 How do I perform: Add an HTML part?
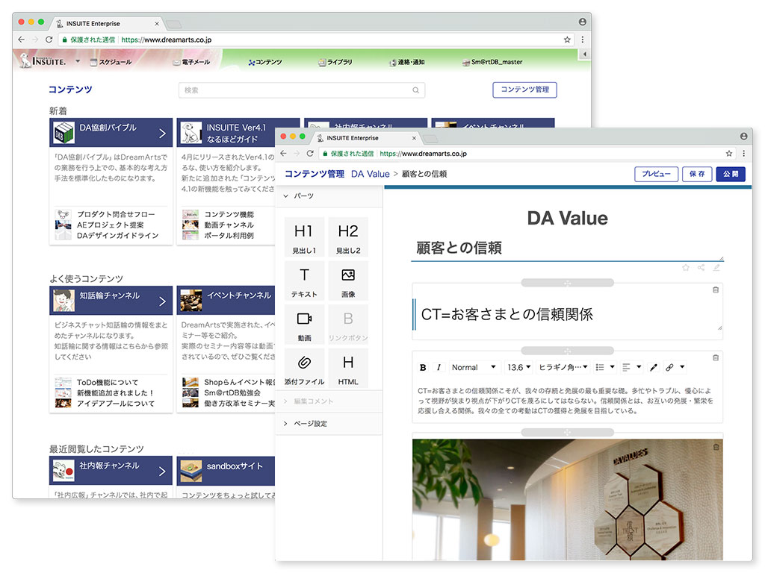pyautogui.click(x=348, y=369)
